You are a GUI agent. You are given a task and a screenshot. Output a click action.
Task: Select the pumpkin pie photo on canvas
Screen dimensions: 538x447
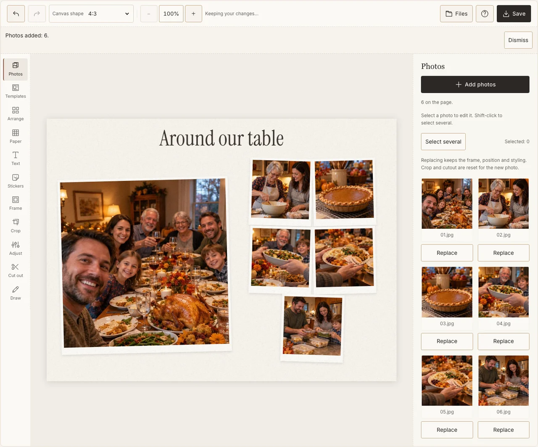click(x=344, y=191)
